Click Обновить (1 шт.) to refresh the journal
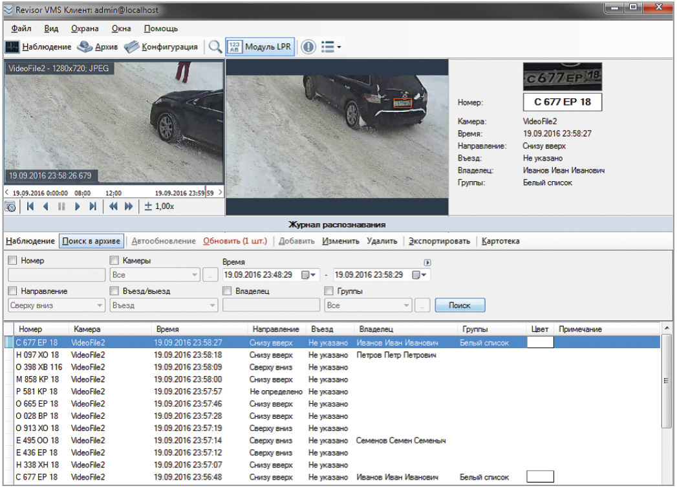 coord(235,241)
